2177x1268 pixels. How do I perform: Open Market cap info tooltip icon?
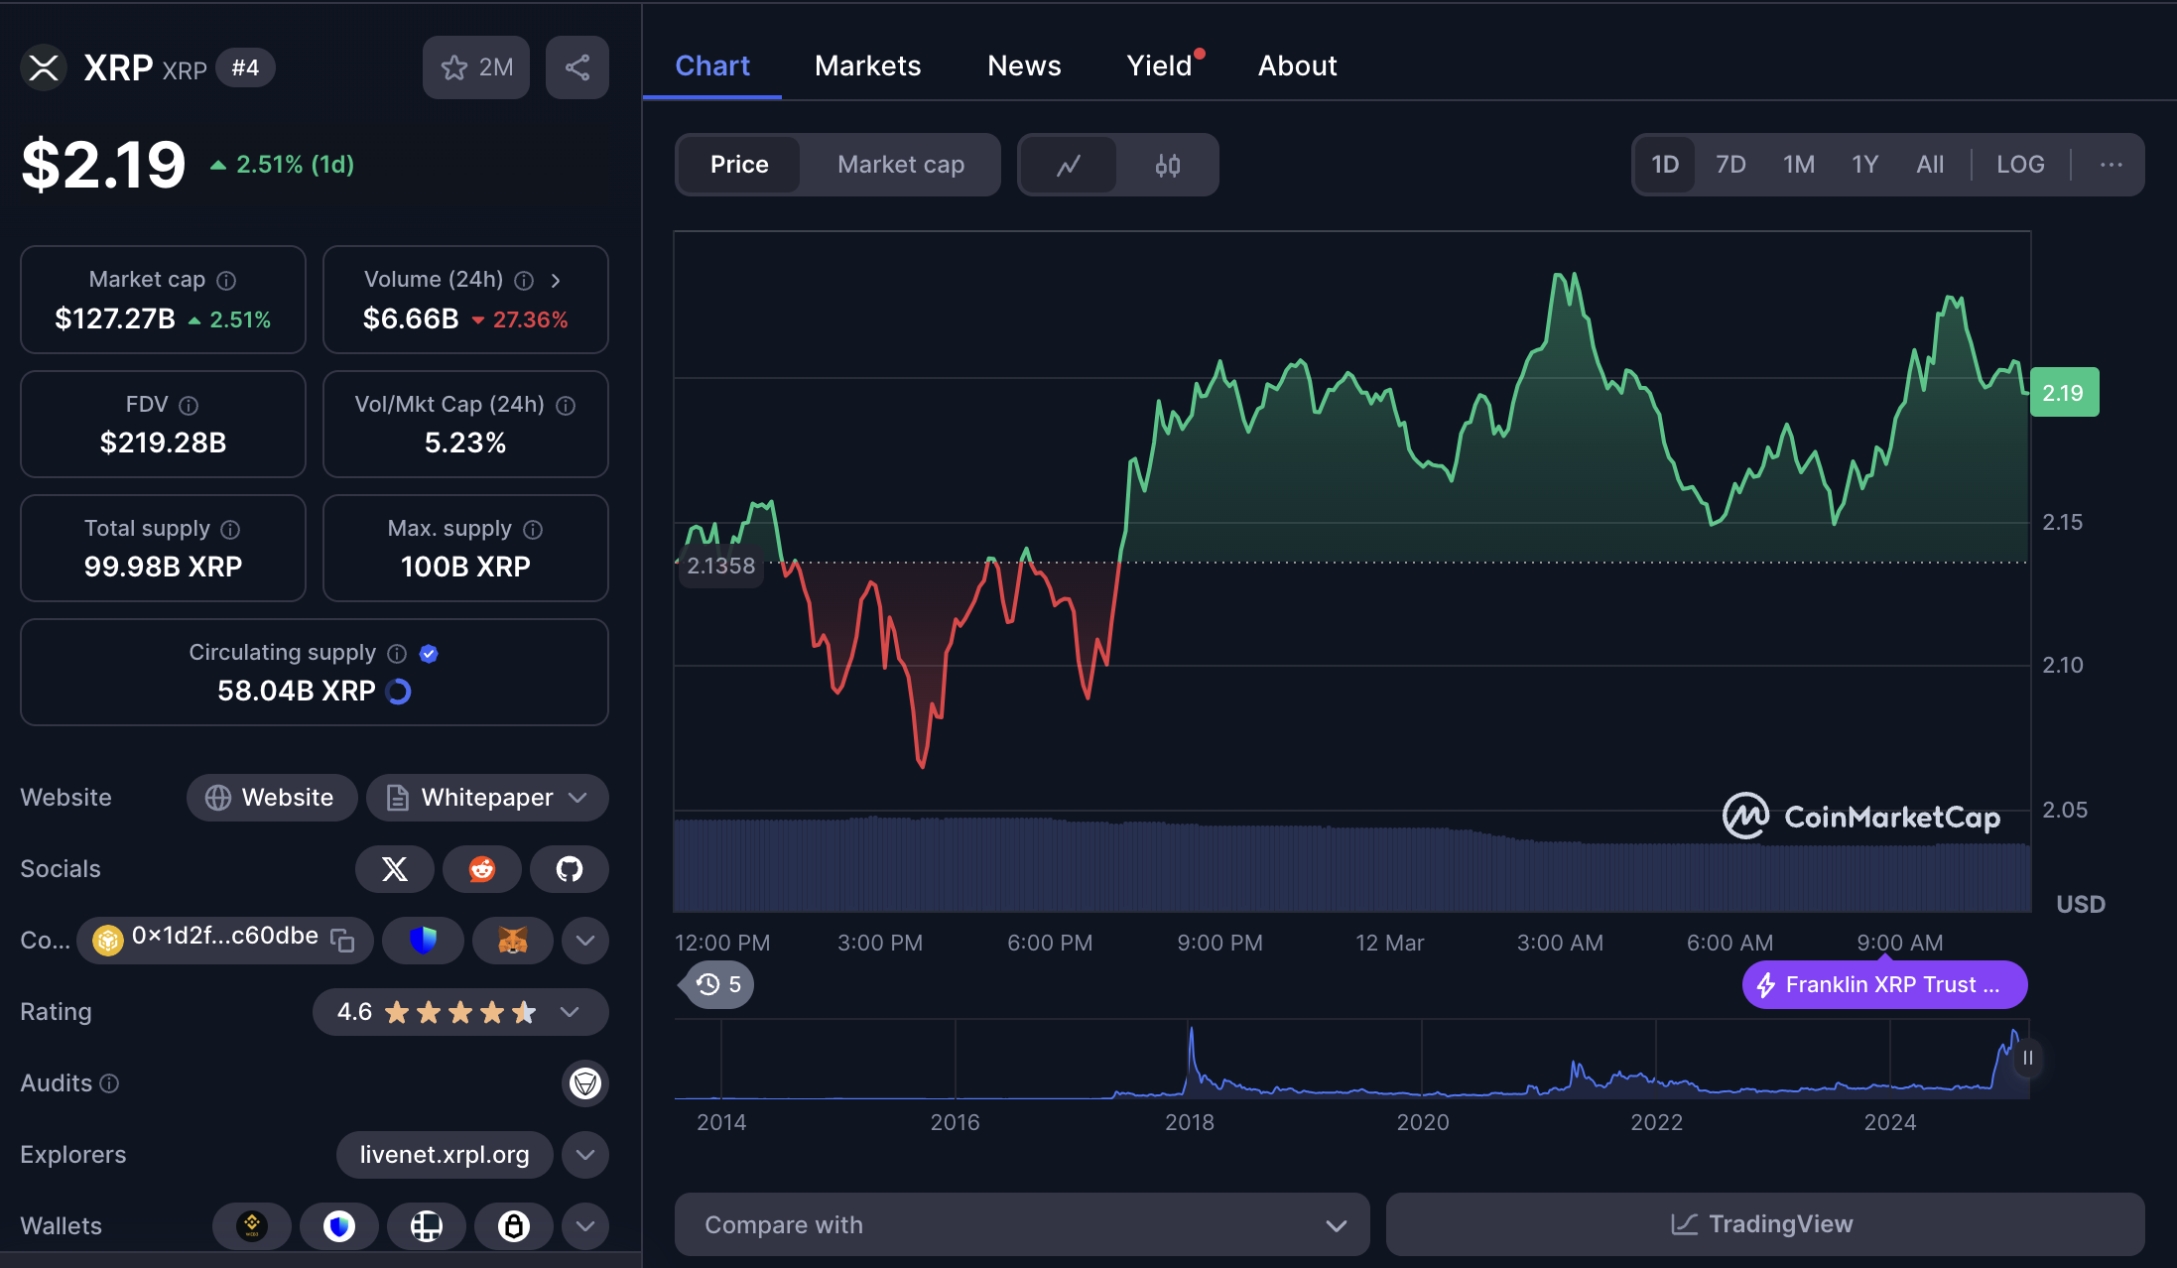click(226, 281)
